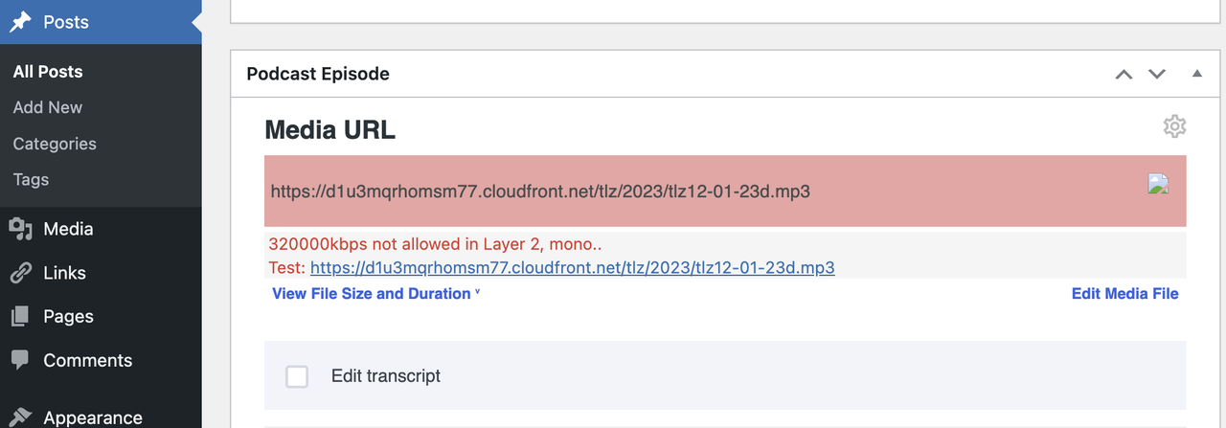
Task: Open the Media URL gear settings icon
Action: coord(1174,126)
